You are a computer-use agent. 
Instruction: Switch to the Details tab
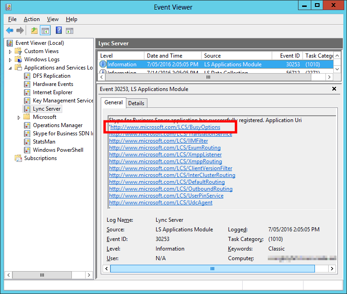[x=136, y=103]
